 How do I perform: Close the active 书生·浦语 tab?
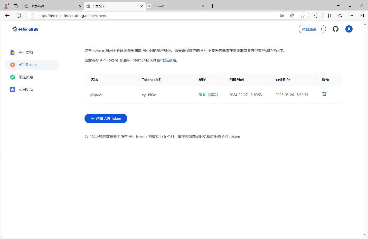pyautogui.click(x=141, y=6)
